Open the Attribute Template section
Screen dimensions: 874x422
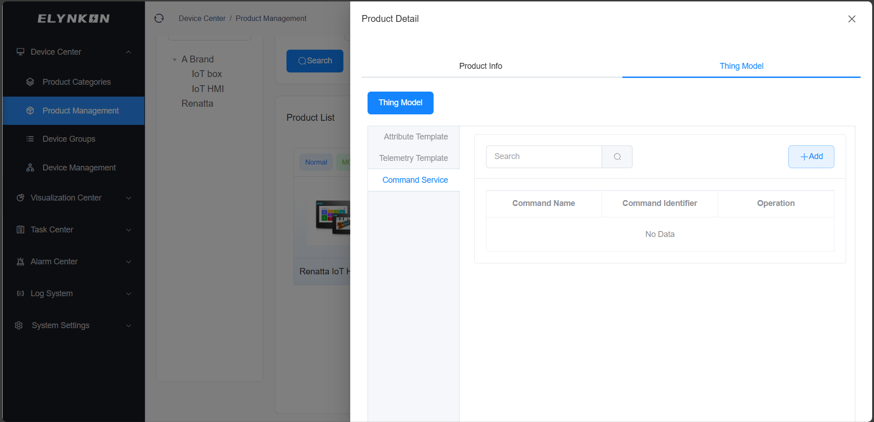(414, 137)
